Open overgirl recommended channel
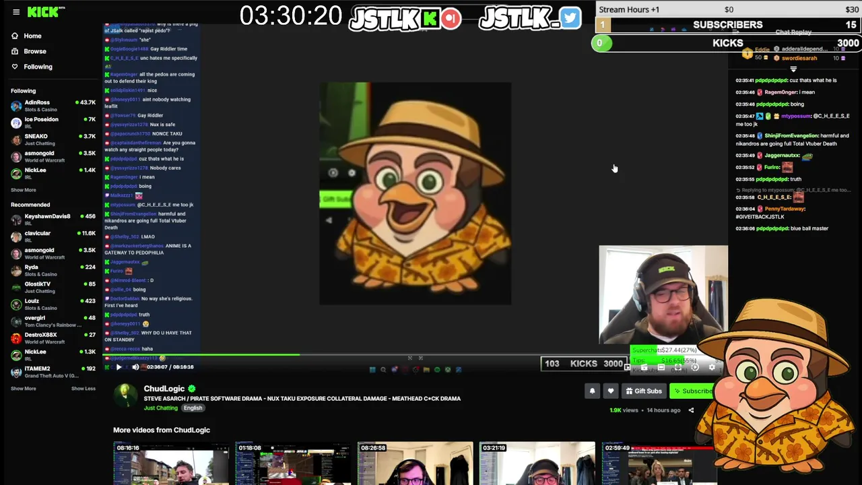 (53, 321)
